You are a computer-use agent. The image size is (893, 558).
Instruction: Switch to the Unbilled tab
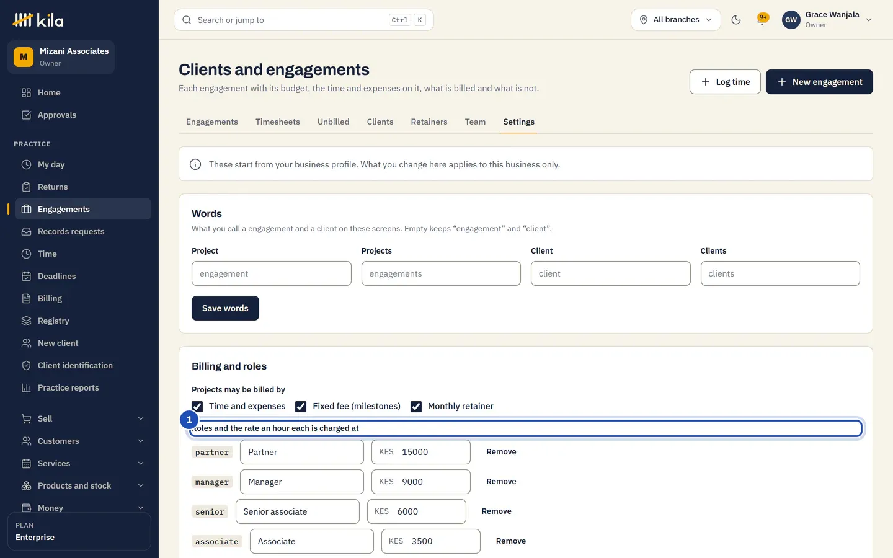coord(333,122)
